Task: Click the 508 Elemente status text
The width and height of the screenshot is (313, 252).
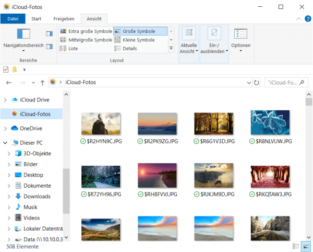Action: coord(22,246)
